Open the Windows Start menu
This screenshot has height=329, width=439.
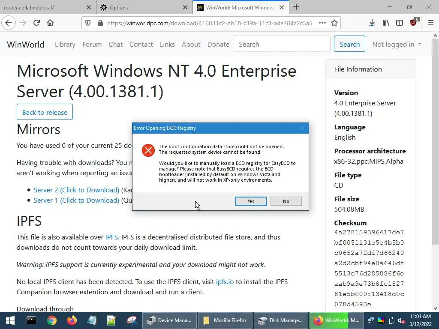coord(10,320)
